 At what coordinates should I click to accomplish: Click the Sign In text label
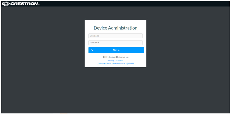click(116, 50)
